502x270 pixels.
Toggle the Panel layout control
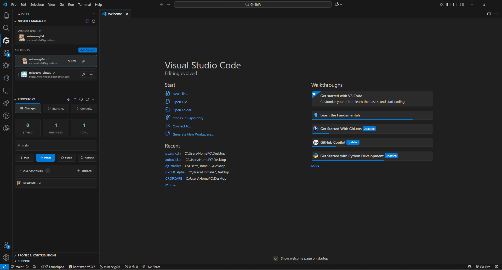coord(455,4)
